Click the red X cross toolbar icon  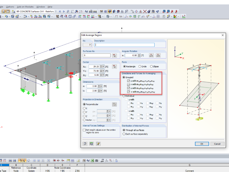[145, 11]
